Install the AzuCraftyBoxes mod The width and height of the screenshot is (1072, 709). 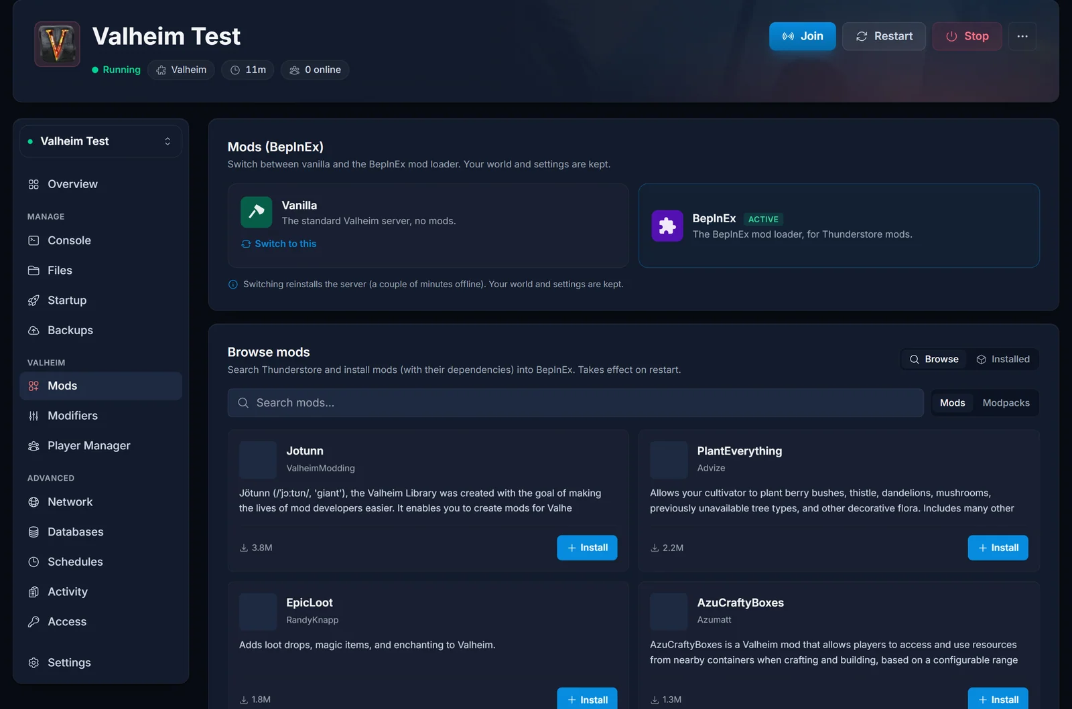coord(998,699)
